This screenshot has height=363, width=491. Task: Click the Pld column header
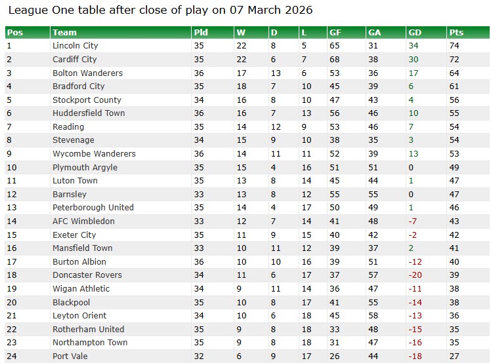(201, 33)
